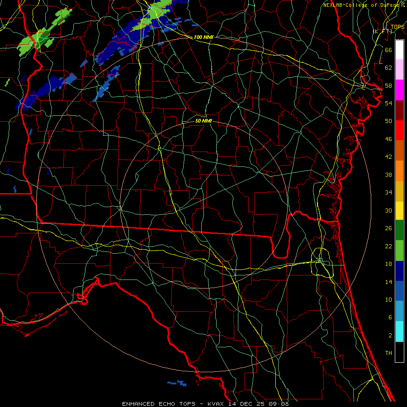Click the '50 NMI' range ring label
This screenshot has width=407, height=407.
click(203, 121)
